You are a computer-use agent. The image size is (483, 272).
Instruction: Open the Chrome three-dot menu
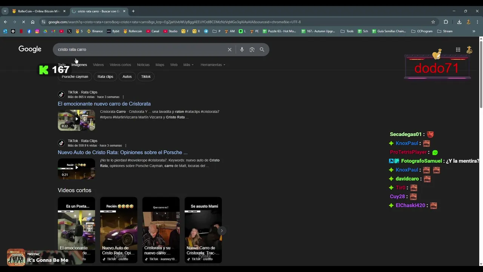coord(477,22)
